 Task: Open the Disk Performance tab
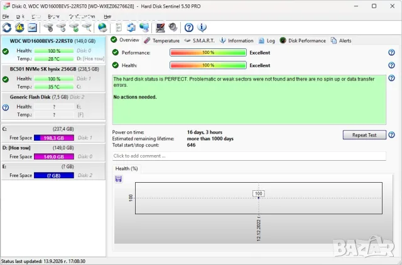coord(303,40)
